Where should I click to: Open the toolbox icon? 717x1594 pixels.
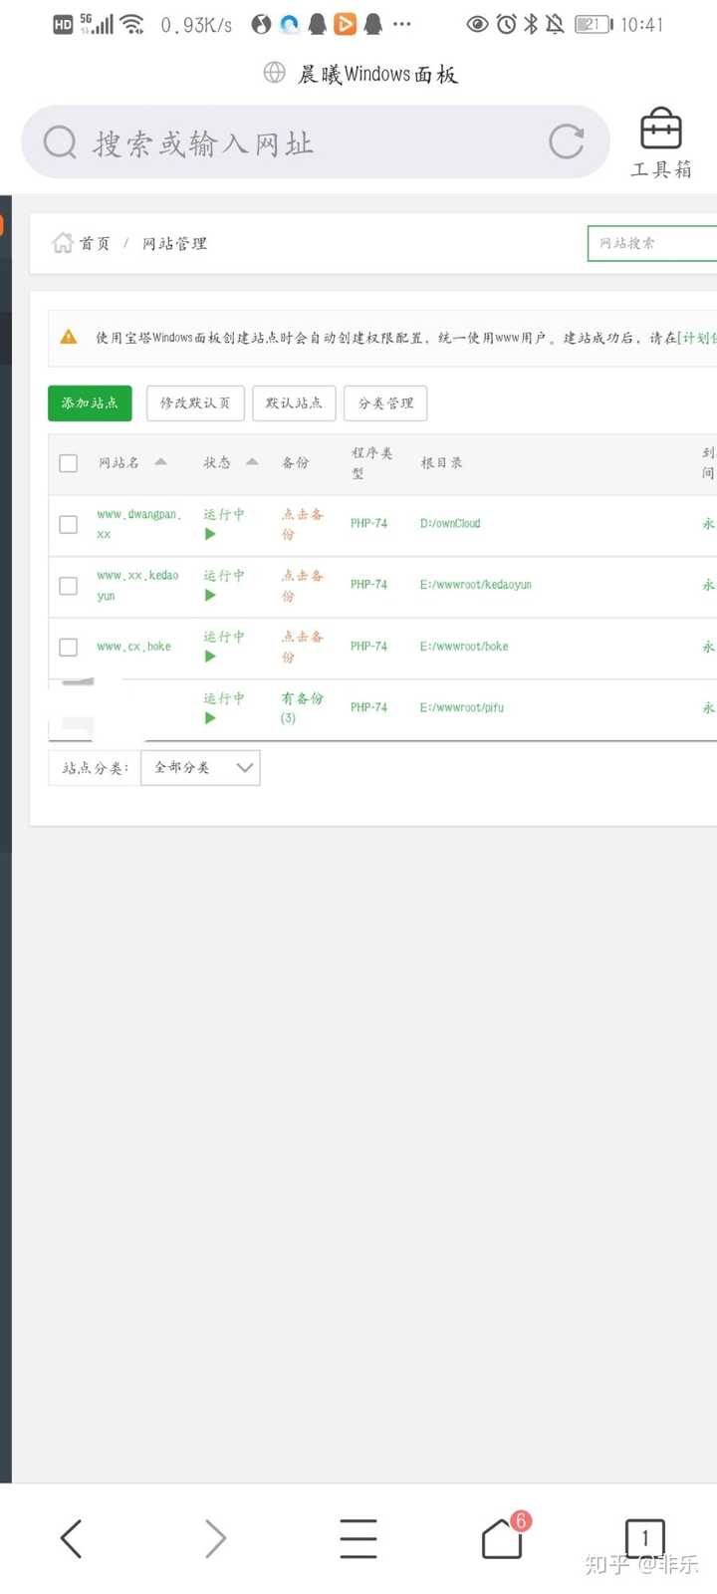pos(661,131)
